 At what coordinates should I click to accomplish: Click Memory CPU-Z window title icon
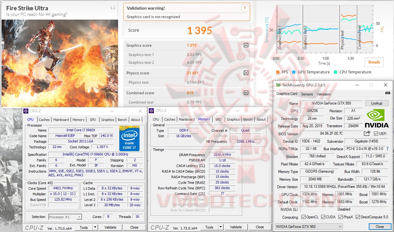(x=151, y=110)
